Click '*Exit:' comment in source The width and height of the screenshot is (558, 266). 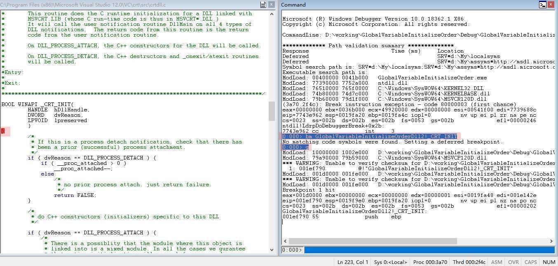click(x=11, y=83)
